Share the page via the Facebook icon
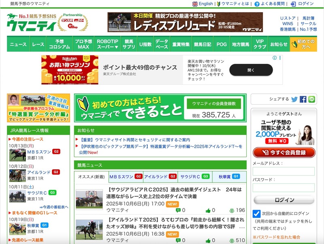This screenshot has height=244, width=324. pos(303,99)
